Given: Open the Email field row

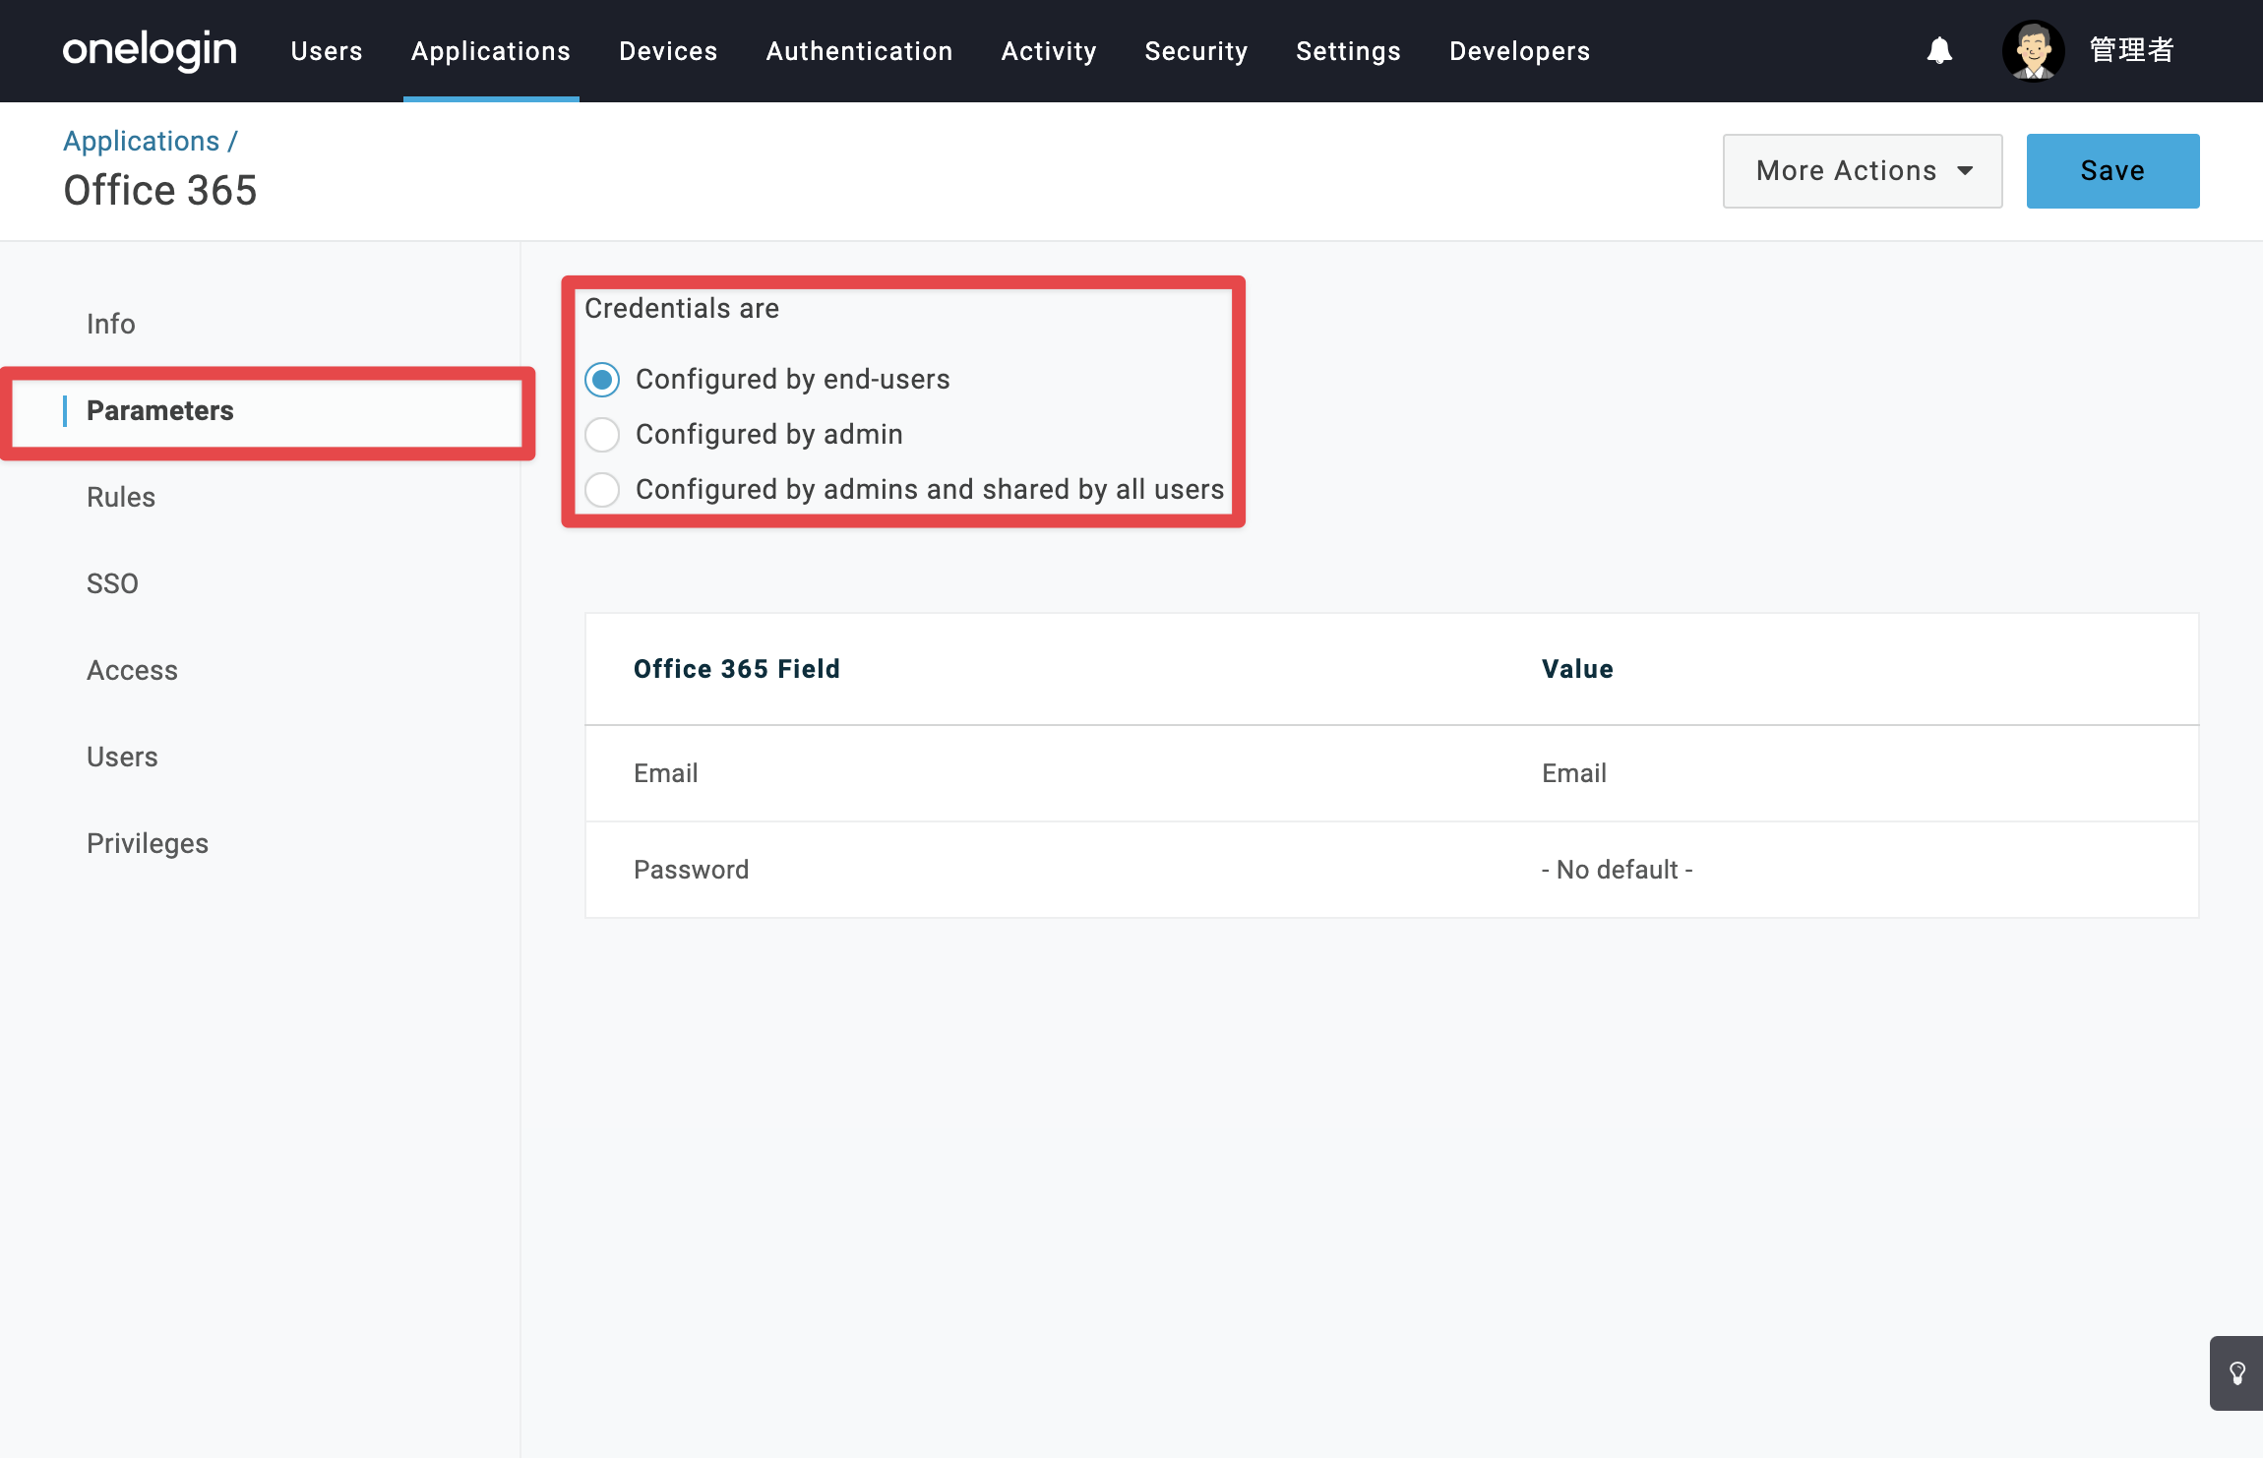Looking at the screenshot, I should tap(1391, 773).
